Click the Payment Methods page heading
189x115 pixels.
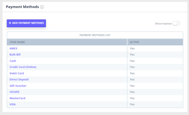pos(22,7)
